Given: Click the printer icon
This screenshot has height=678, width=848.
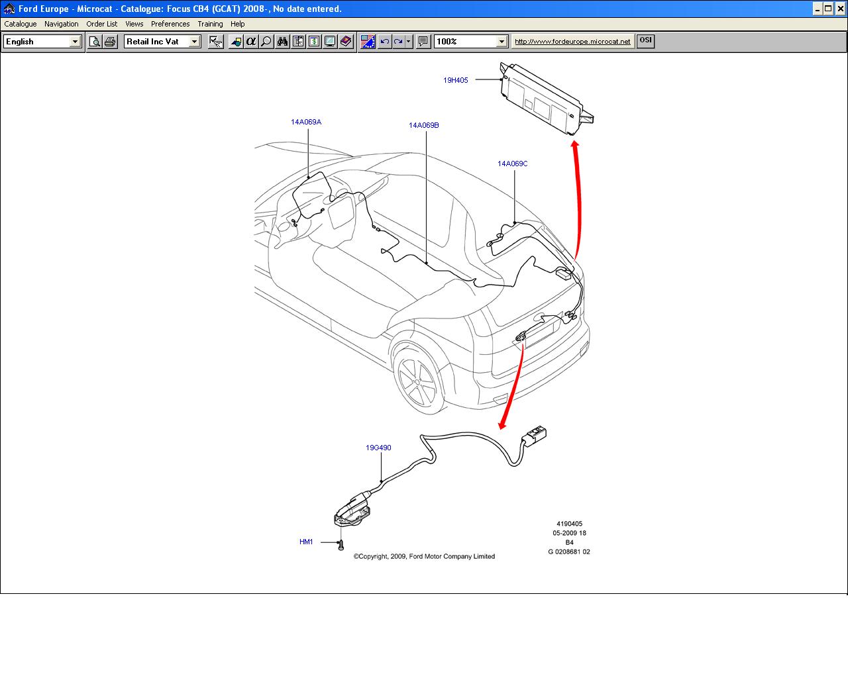Looking at the screenshot, I should click(x=111, y=42).
